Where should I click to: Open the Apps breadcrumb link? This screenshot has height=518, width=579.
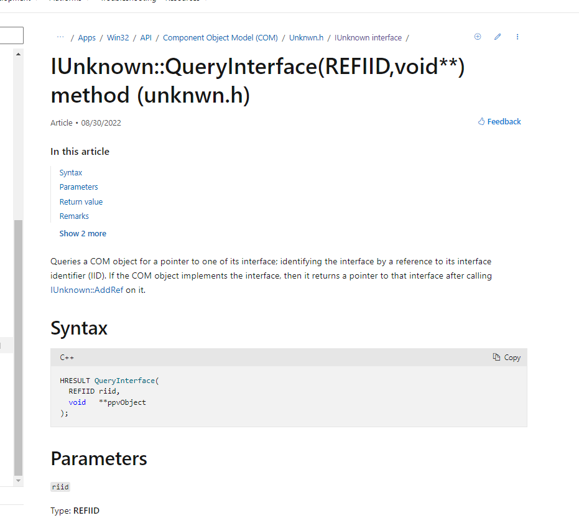point(87,38)
